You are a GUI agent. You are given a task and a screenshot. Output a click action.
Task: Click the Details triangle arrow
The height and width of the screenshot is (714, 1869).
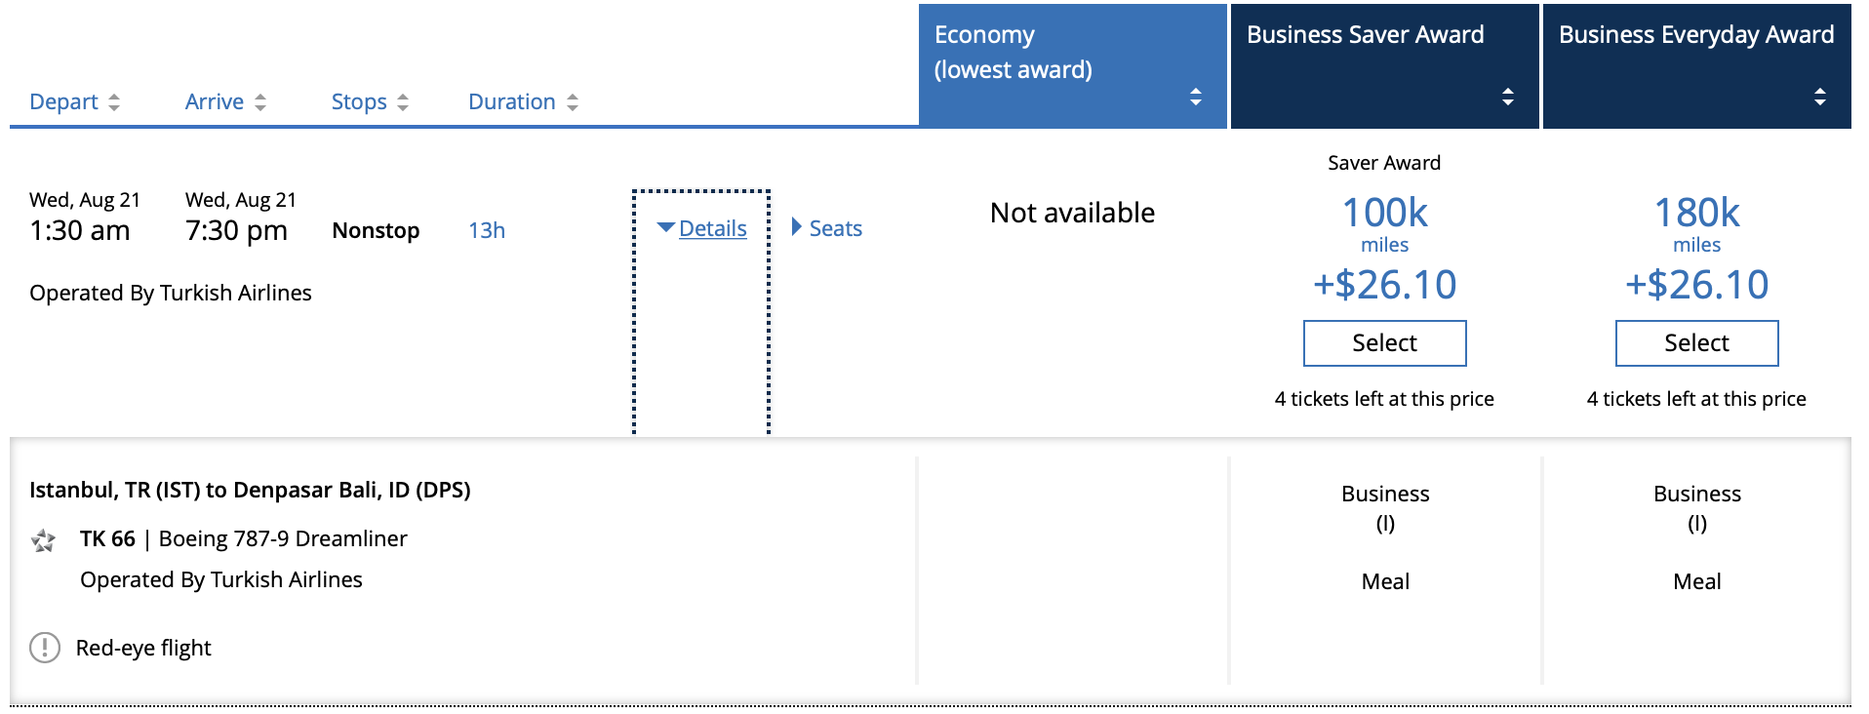click(666, 227)
